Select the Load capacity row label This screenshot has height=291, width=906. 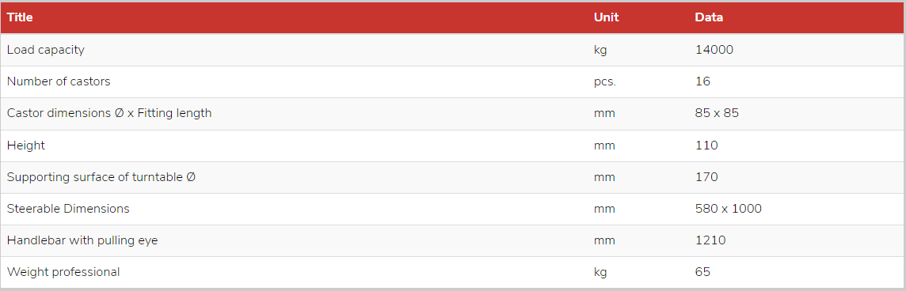click(x=46, y=51)
